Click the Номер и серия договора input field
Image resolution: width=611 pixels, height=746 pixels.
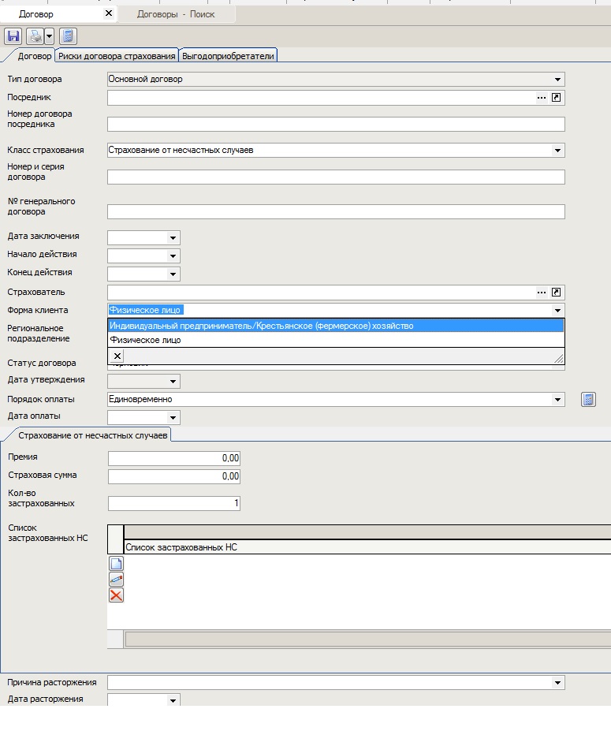pyautogui.click(x=336, y=177)
